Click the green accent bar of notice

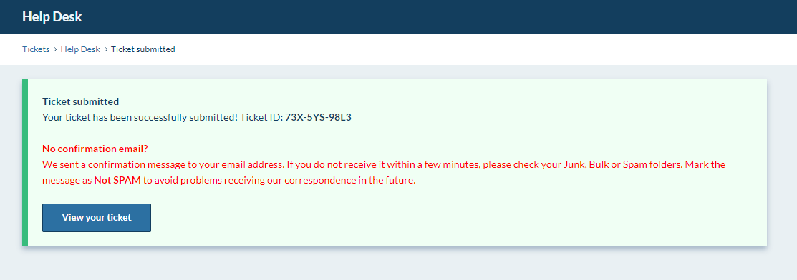pos(25,163)
